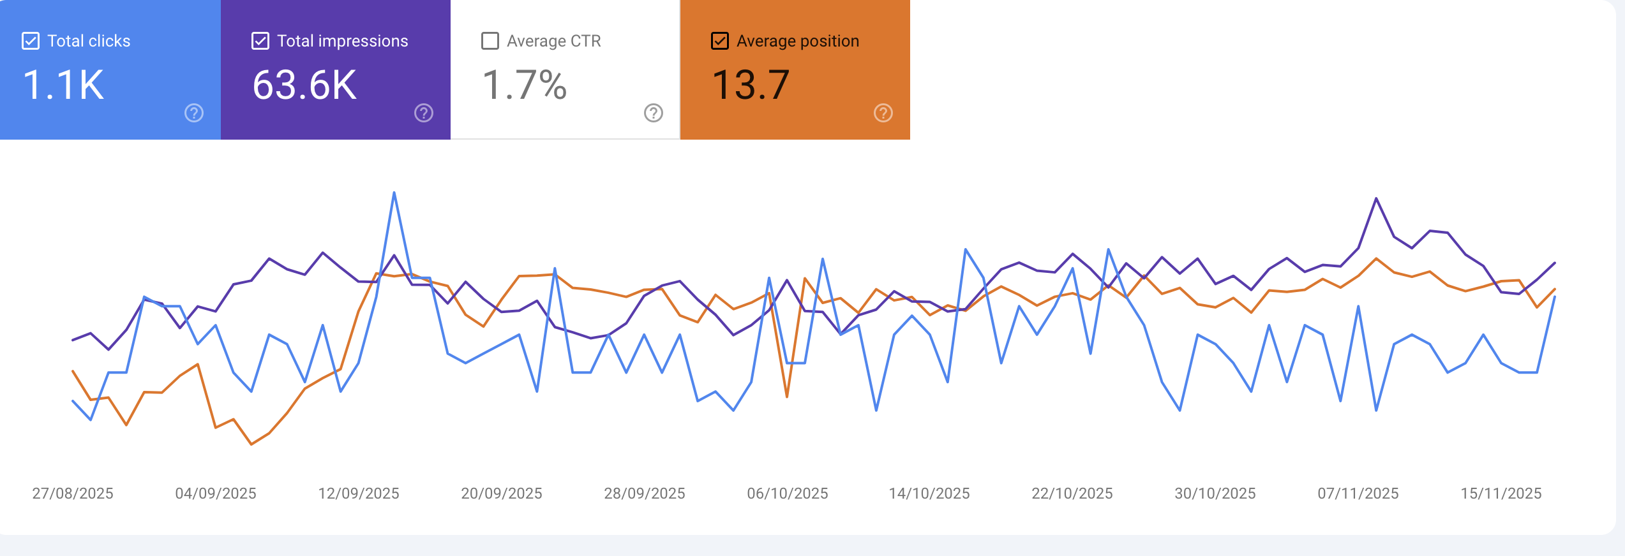
Task: Open help tooltip on Total clicks card
Action: click(192, 113)
